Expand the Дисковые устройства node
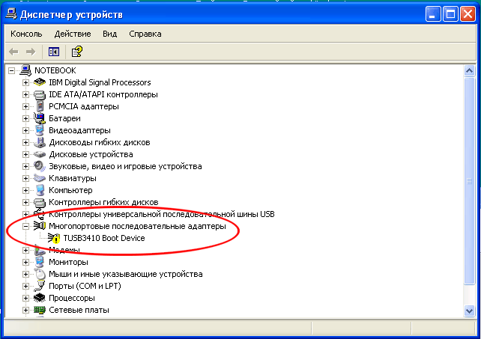This screenshot has width=481, height=339. pos(25,154)
